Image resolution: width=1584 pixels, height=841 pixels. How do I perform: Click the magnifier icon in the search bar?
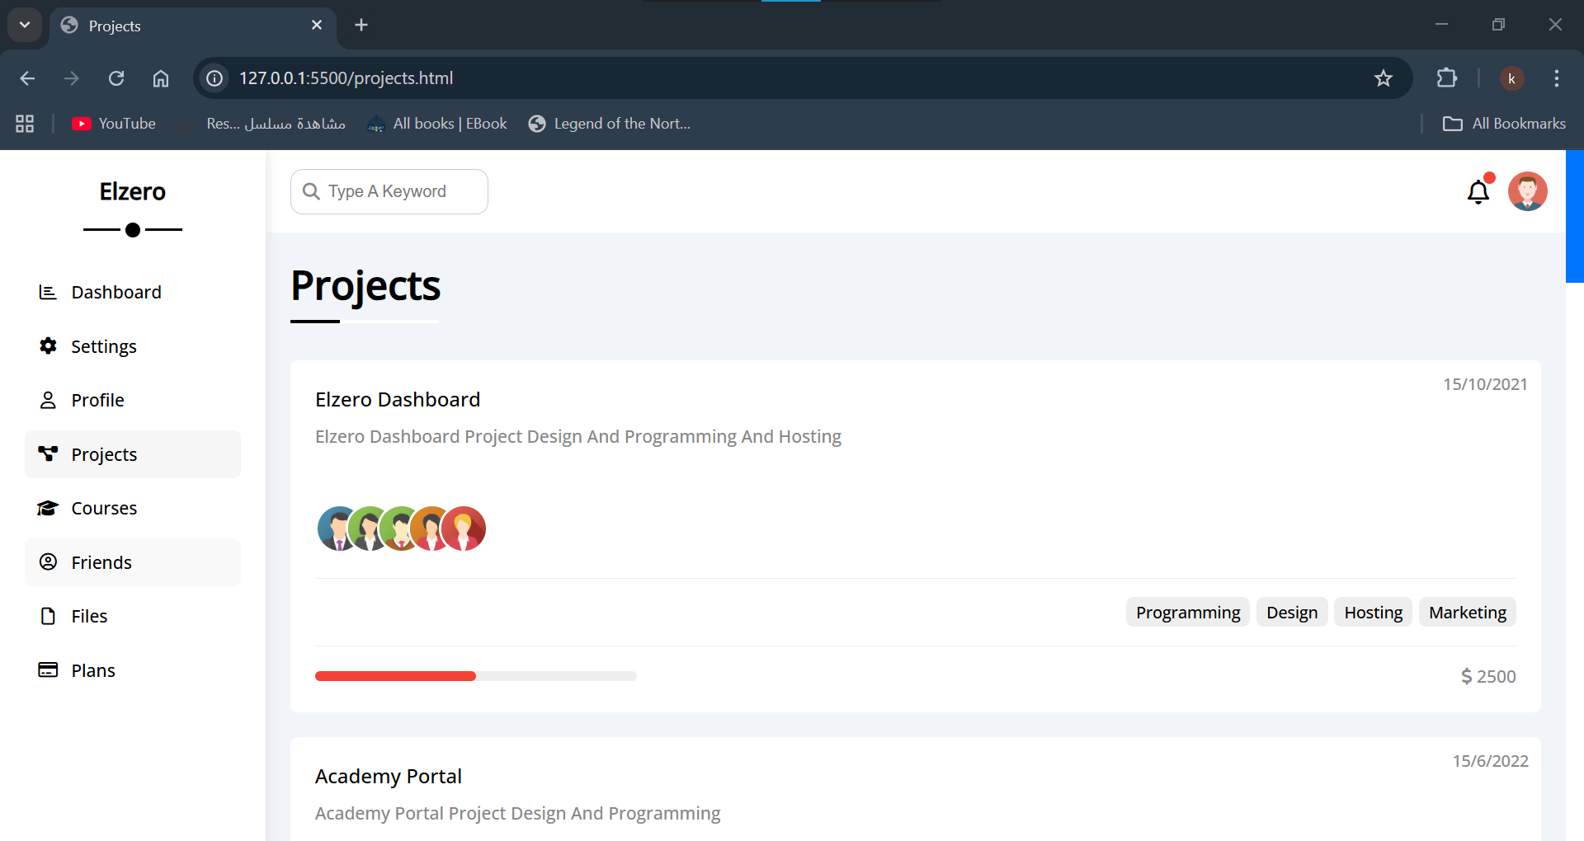(x=312, y=191)
